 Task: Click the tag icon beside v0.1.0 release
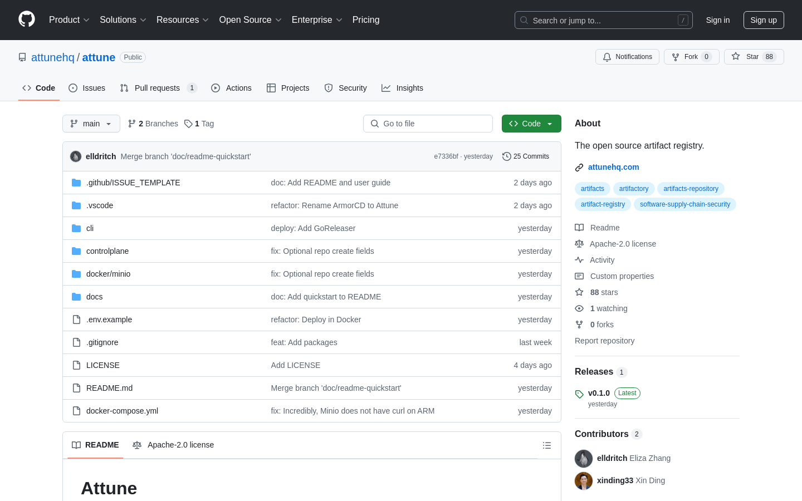(x=579, y=394)
